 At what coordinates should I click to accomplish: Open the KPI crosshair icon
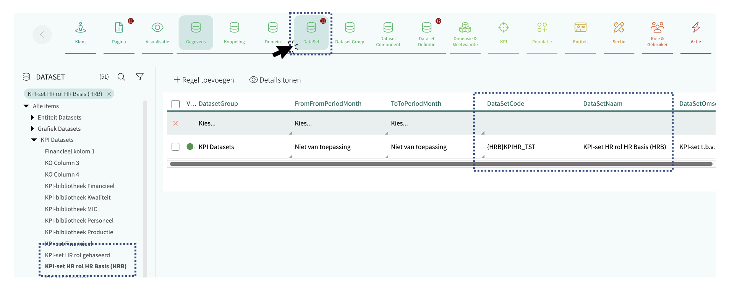tap(504, 28)
